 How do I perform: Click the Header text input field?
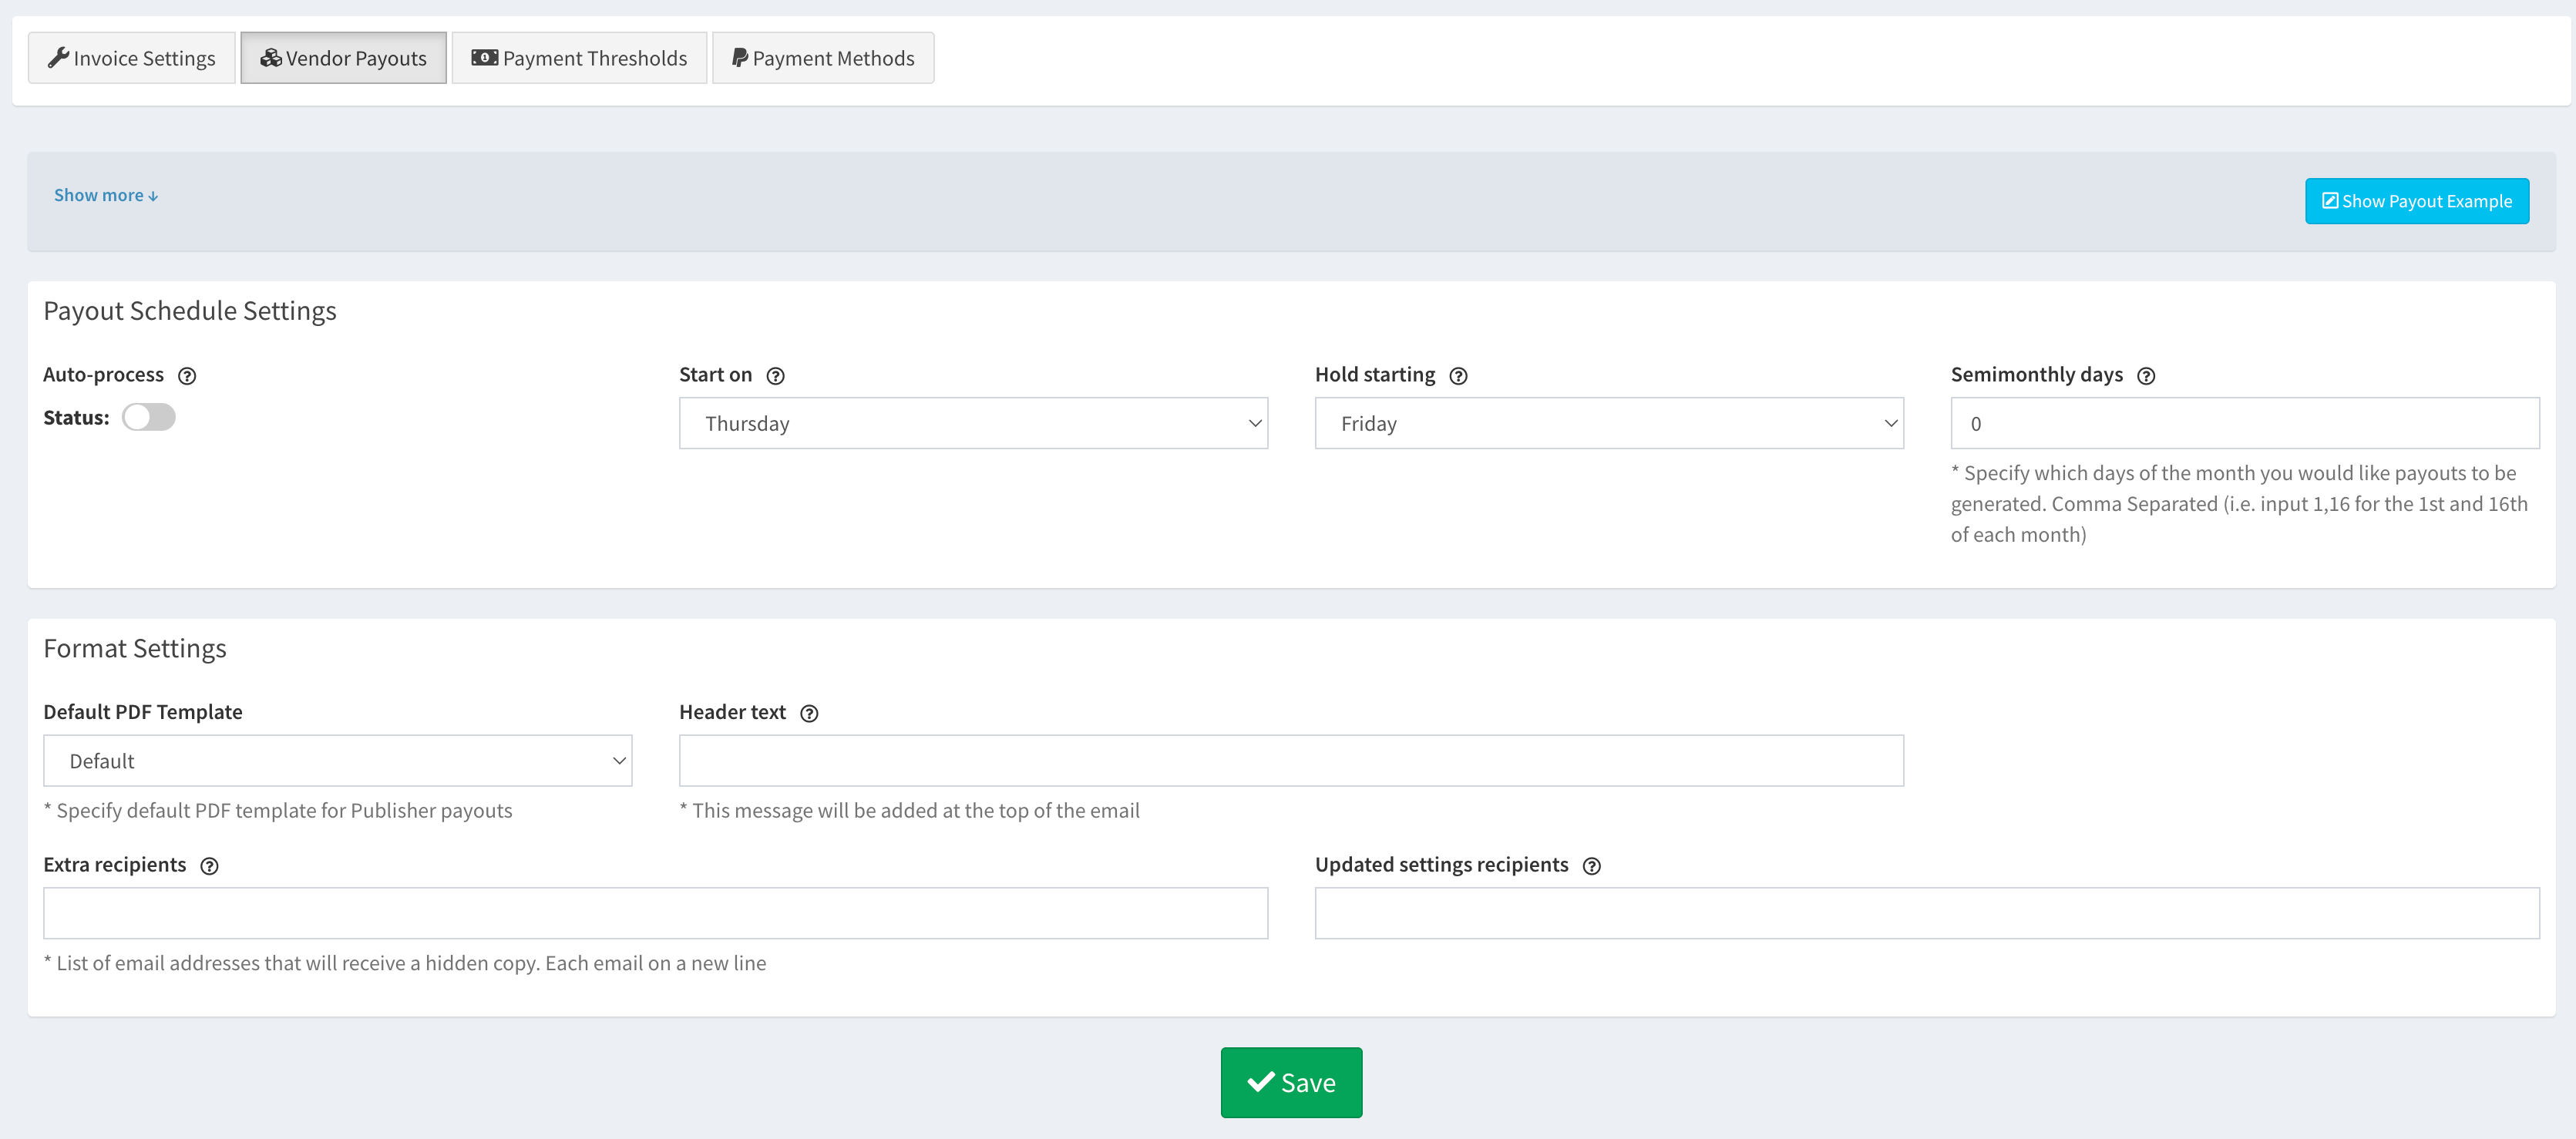[x=1290, y=761]
